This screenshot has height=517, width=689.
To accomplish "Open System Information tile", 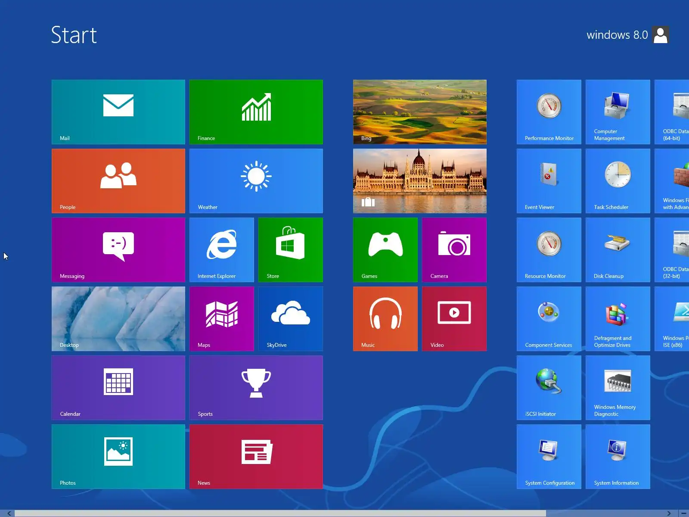I will tap(618, 457).
